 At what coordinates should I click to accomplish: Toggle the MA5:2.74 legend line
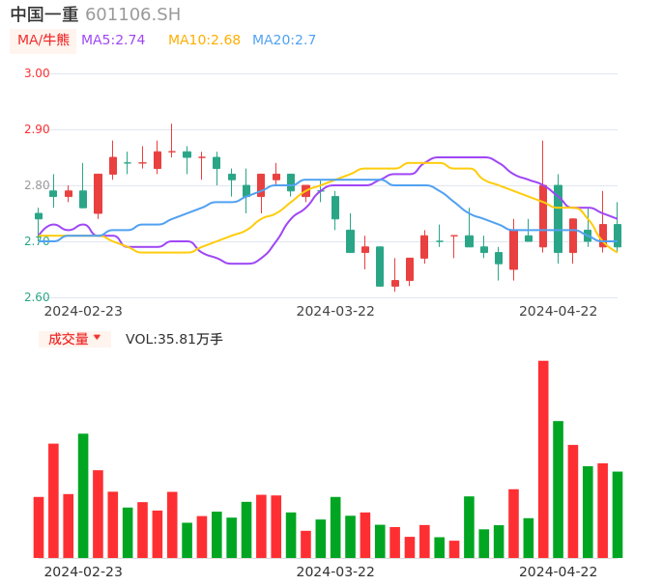[113, 41]
